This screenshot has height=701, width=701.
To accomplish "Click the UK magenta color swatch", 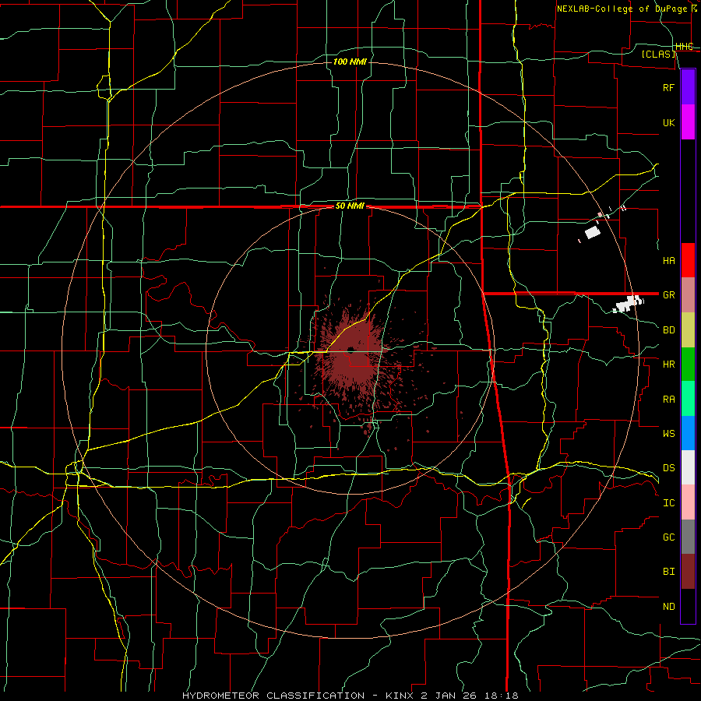I will (x=688, y=122).
